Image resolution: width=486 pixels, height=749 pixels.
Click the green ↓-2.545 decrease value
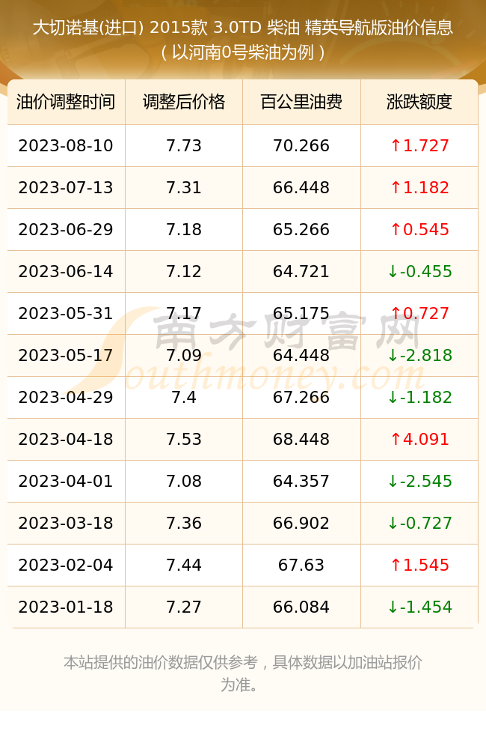419,481
